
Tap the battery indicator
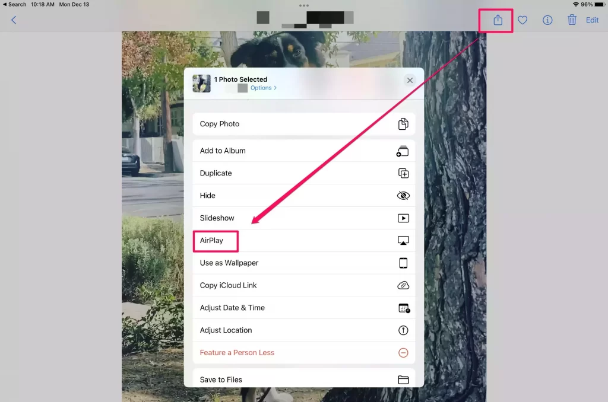pos(600,4)
